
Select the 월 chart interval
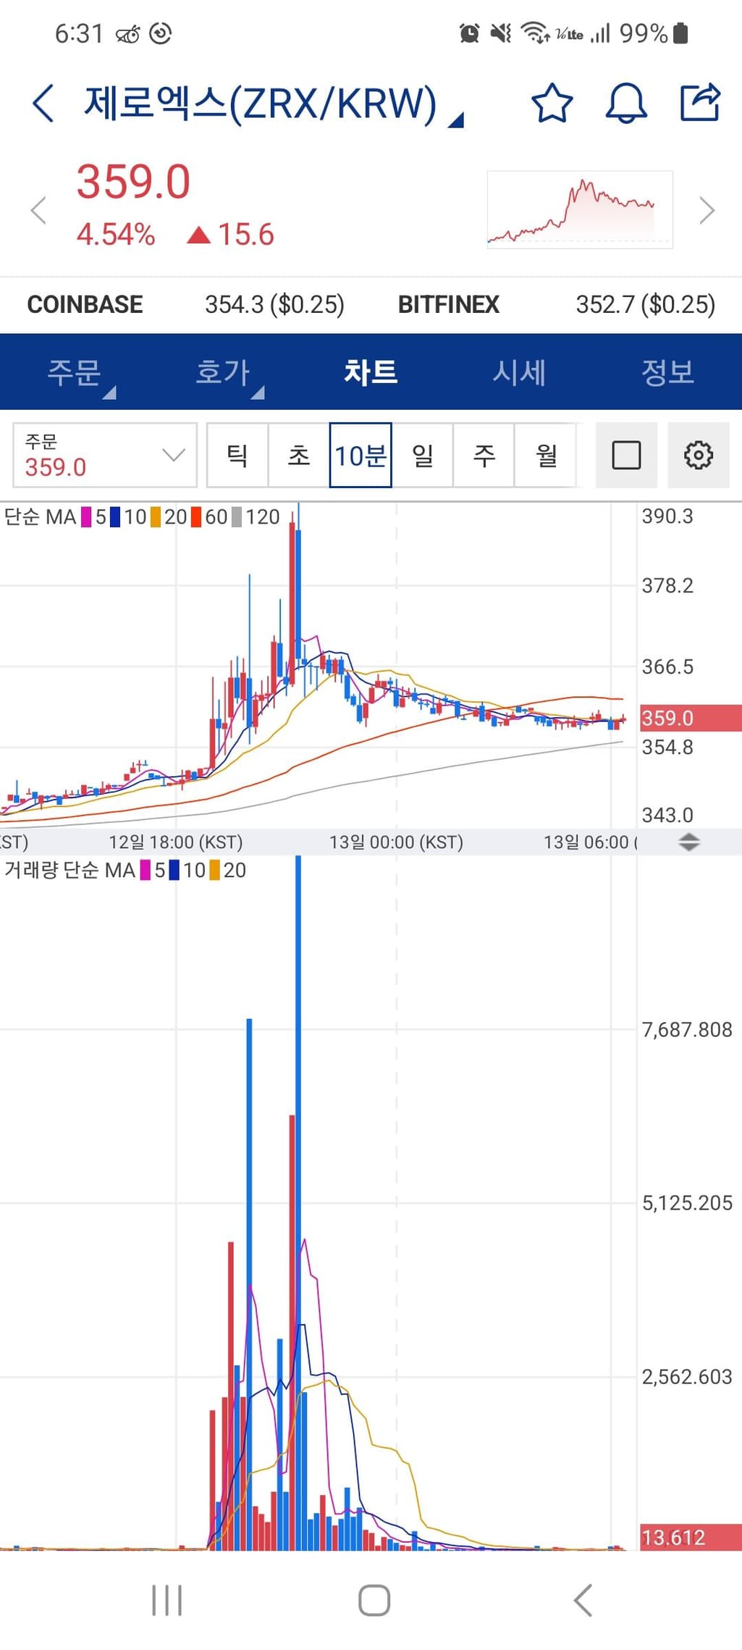point(546,455)
